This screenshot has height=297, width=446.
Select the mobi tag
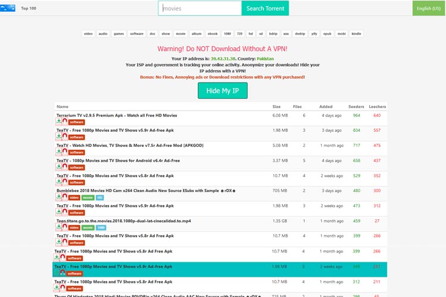(x=341, y=33)
